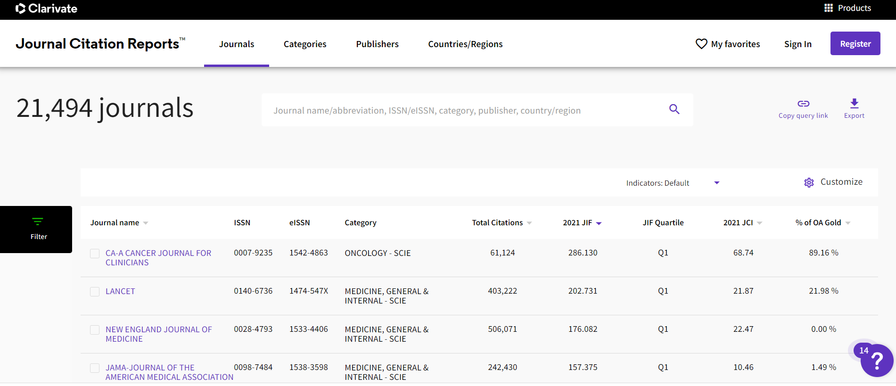Click the search magnifier icon
Viewport: 896px width, 386px height.
click(674, 109)
